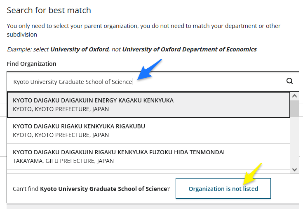Click the Organization is not listed button
Viewport: 303px width, 209px height.
click(x=223, y=188)
